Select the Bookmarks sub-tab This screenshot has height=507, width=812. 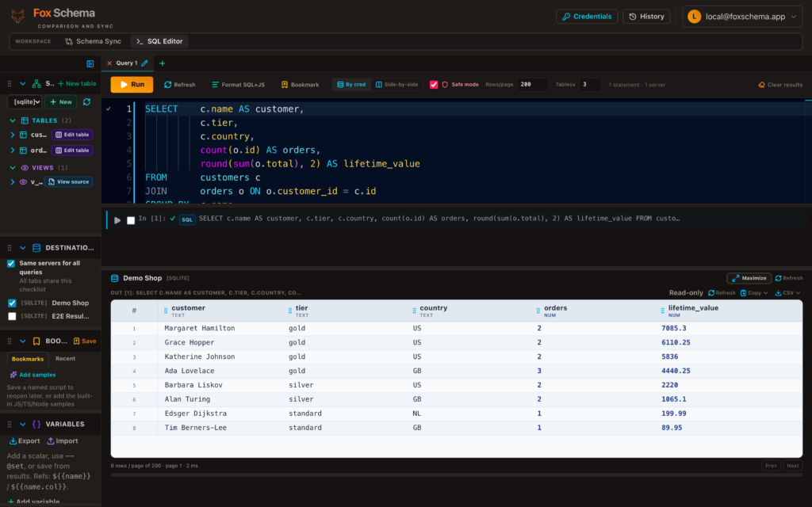[28, 359]
